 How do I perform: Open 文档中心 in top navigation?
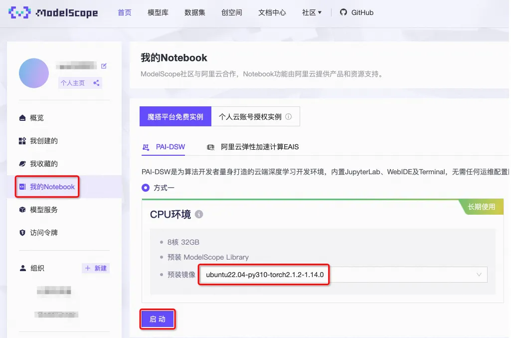point(272,12)
